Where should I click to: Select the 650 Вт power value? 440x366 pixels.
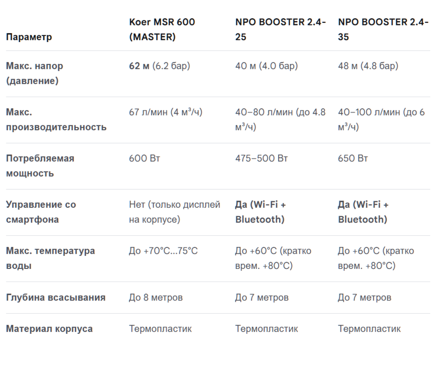pos(352,159)
